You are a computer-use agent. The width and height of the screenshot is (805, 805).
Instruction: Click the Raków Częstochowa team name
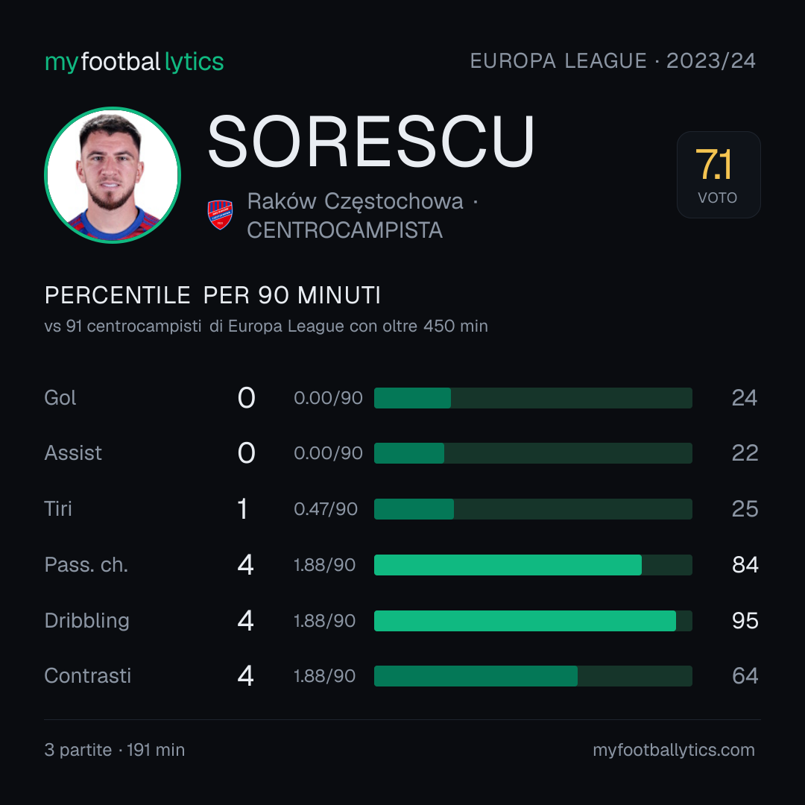pyautogui.click(x=356, y=201)
